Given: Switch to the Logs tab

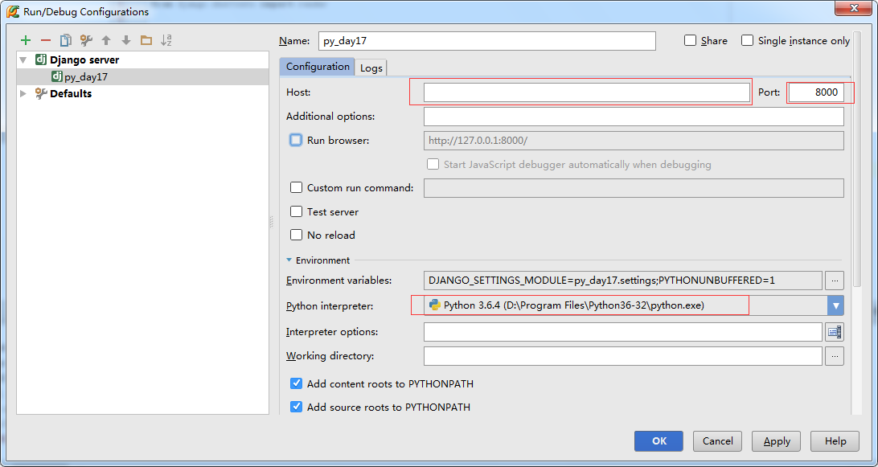Looking at the screenshot, I should pyautogui.click(x=371, y=68).
